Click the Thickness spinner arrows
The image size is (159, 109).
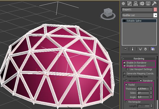pyautogui.click(x=151, y=89)
